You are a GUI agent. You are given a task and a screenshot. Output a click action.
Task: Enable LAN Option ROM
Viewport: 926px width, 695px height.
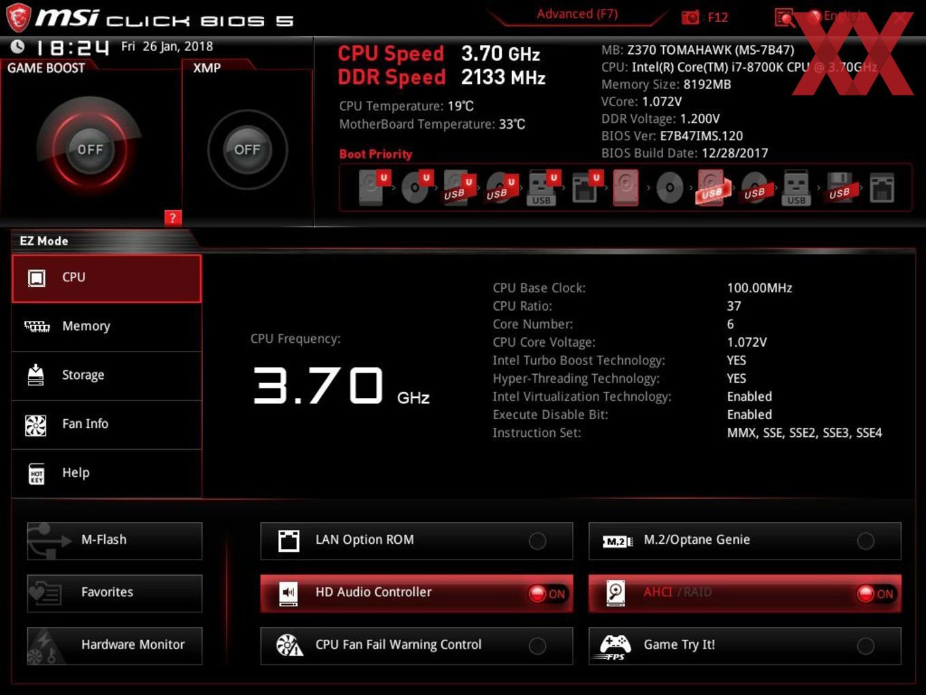coord(417,541)
